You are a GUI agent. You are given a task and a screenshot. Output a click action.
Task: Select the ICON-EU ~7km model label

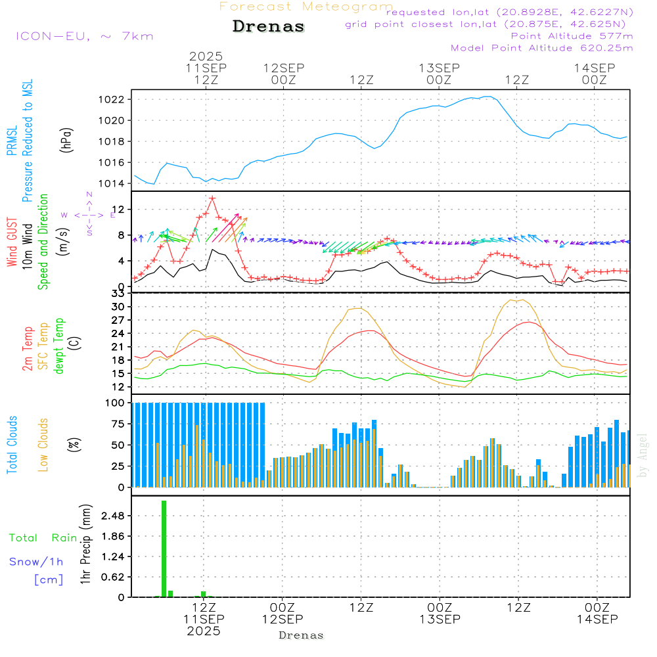pyautogui.click(x=84, y=36)
